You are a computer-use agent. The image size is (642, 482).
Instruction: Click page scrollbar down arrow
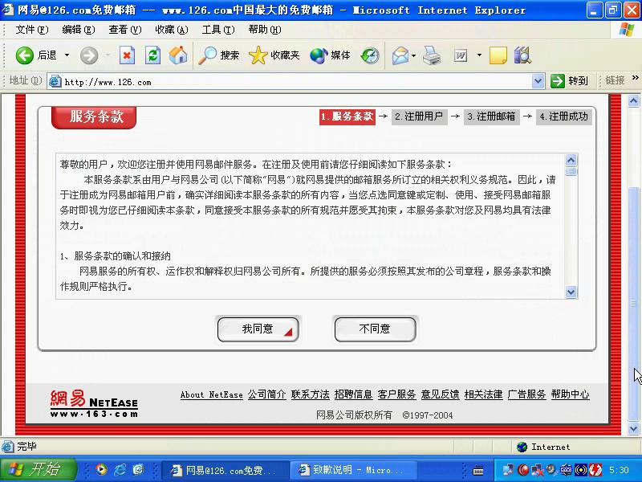[x=633, y=429]
